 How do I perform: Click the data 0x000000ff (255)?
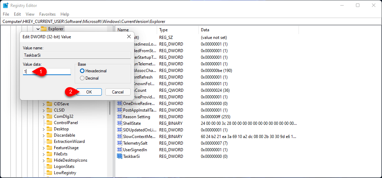[x=216, y=116]
